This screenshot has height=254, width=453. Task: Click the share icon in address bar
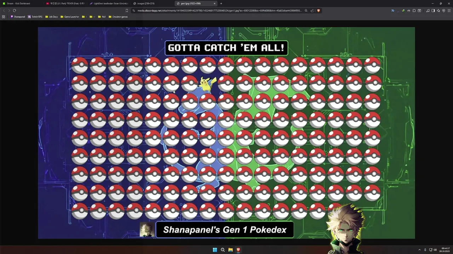(312, 11)
